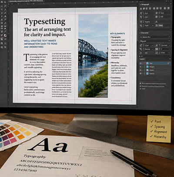This screenshot has height=177, width=174.
Task: Click the Typesetting headline on the page
Action: [x=45, y=22]
